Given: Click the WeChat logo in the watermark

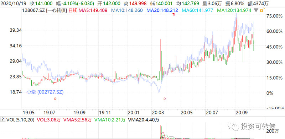Looking at the screenshot, I should [233, 126].
